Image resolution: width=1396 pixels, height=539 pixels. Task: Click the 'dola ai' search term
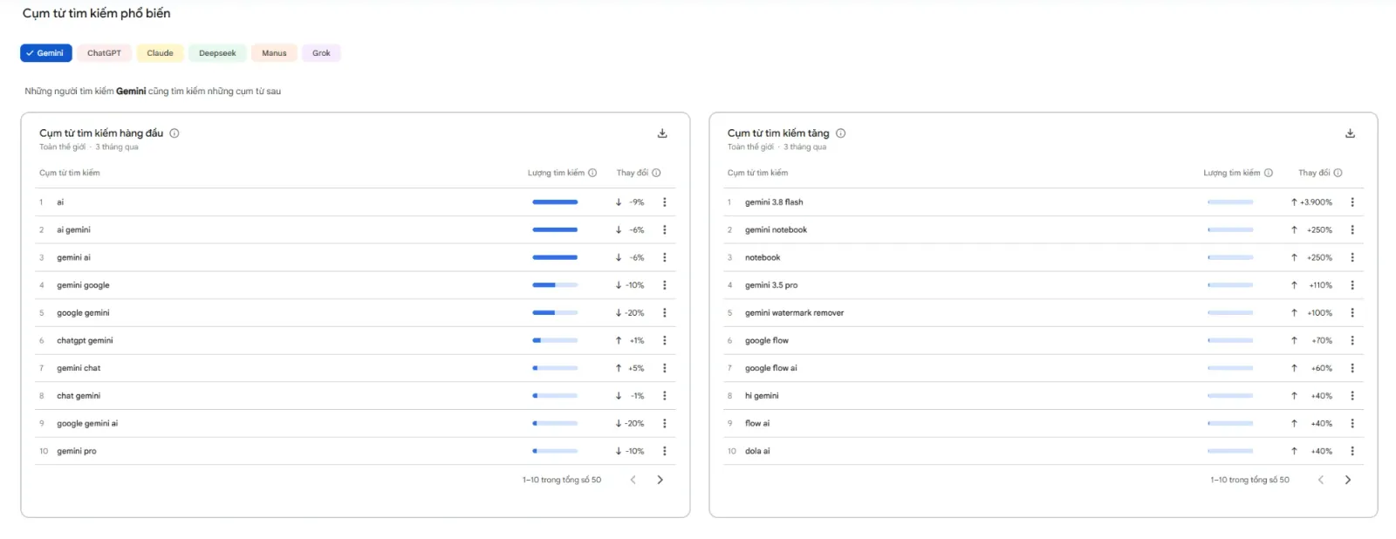[x=757, y=451]
